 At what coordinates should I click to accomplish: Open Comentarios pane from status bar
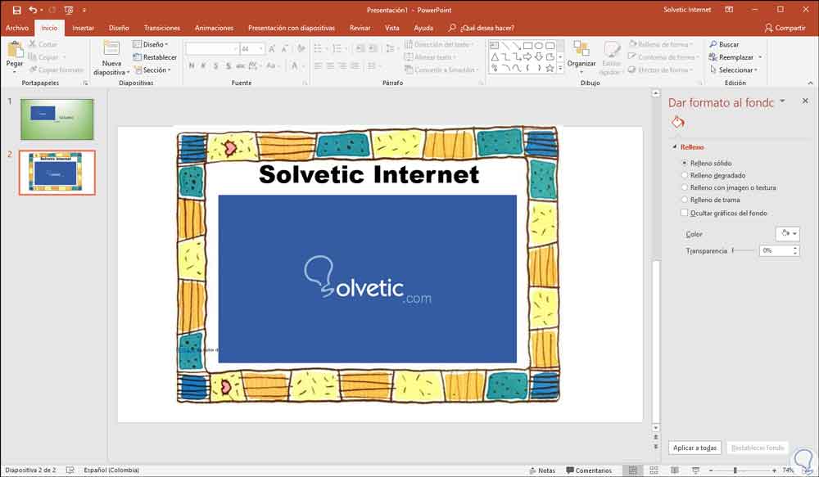589,470
